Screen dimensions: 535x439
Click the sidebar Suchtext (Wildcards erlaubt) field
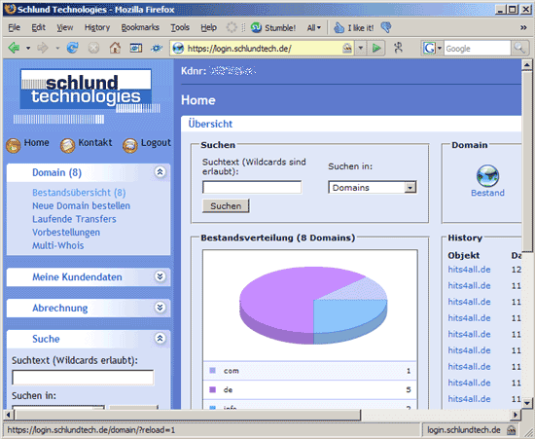tap(83, 378)
